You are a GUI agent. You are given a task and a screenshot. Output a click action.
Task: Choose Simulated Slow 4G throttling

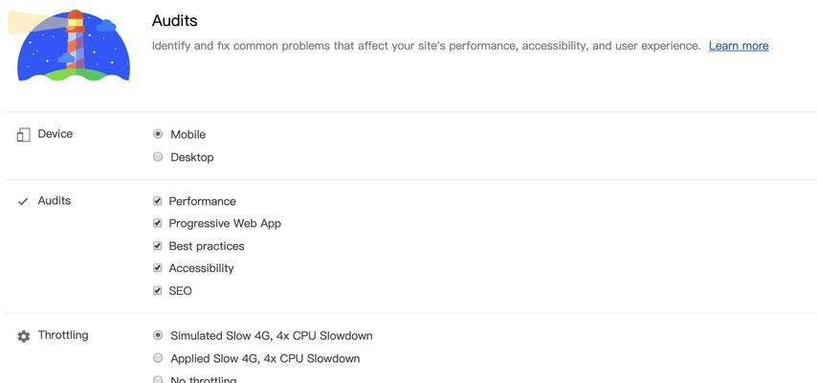click(x=158, y=335)
